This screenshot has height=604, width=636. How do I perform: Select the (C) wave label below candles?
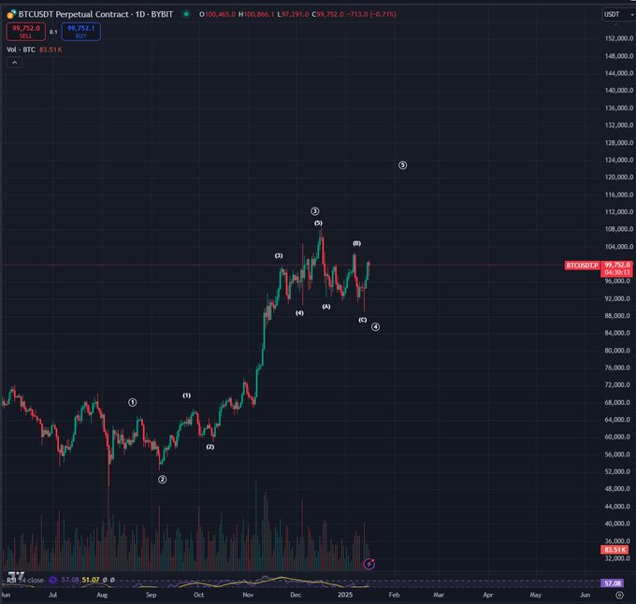tap(363, 320)
